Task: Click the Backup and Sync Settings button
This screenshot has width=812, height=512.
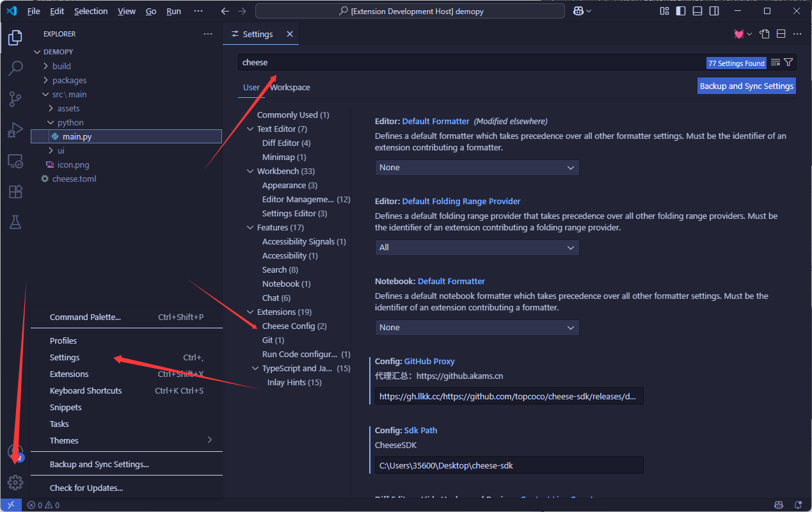Action: pos(747,86)
